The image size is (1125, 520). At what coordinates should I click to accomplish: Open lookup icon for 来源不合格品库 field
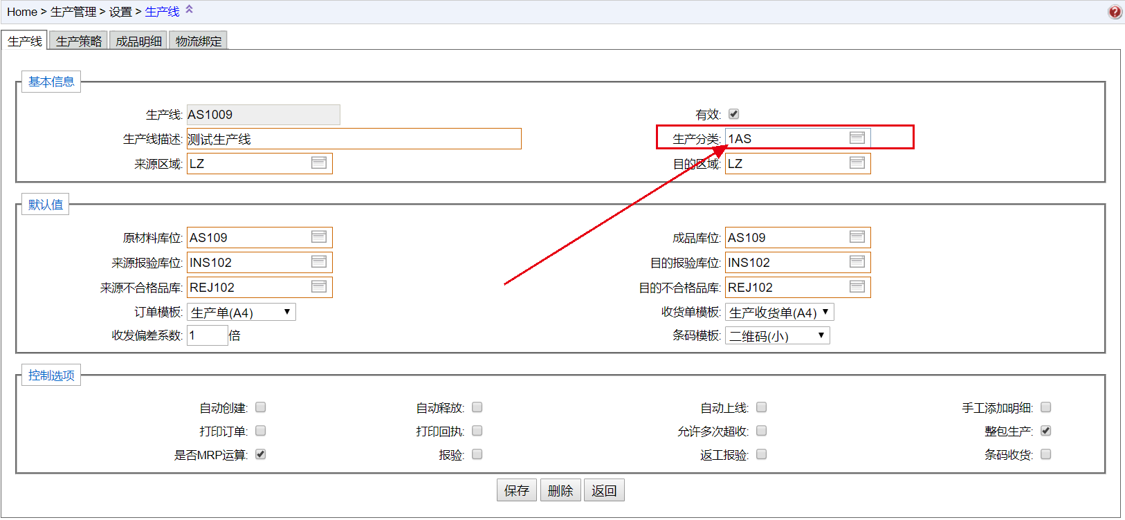pyautogui.click(x=319, y=286)
